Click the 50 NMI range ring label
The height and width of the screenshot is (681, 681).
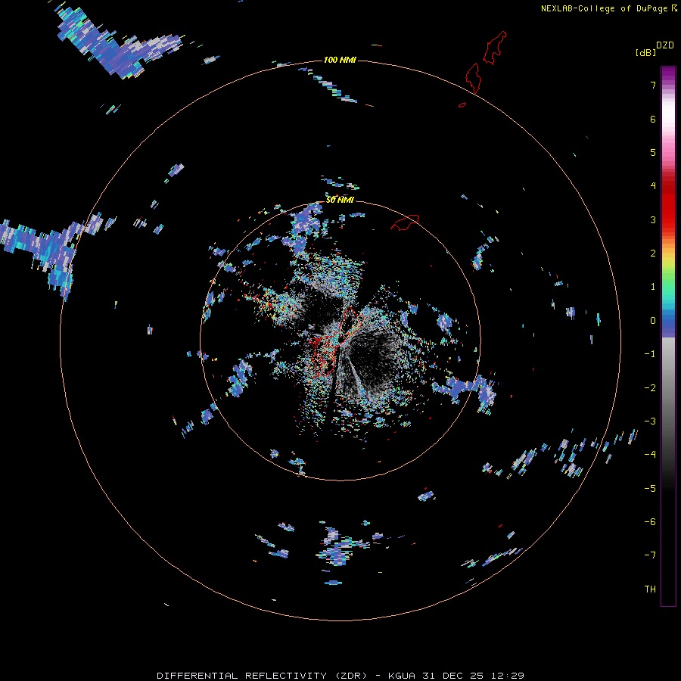[x=340, y=200]
